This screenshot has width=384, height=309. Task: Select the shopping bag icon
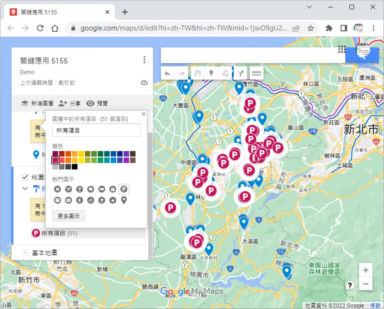[x=112, y=189]
